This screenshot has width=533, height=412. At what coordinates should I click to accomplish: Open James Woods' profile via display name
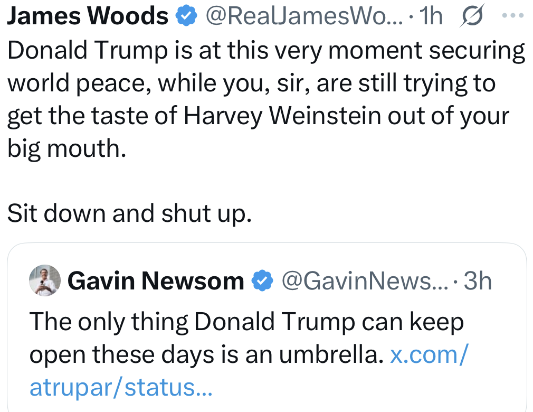coord(87,17)
